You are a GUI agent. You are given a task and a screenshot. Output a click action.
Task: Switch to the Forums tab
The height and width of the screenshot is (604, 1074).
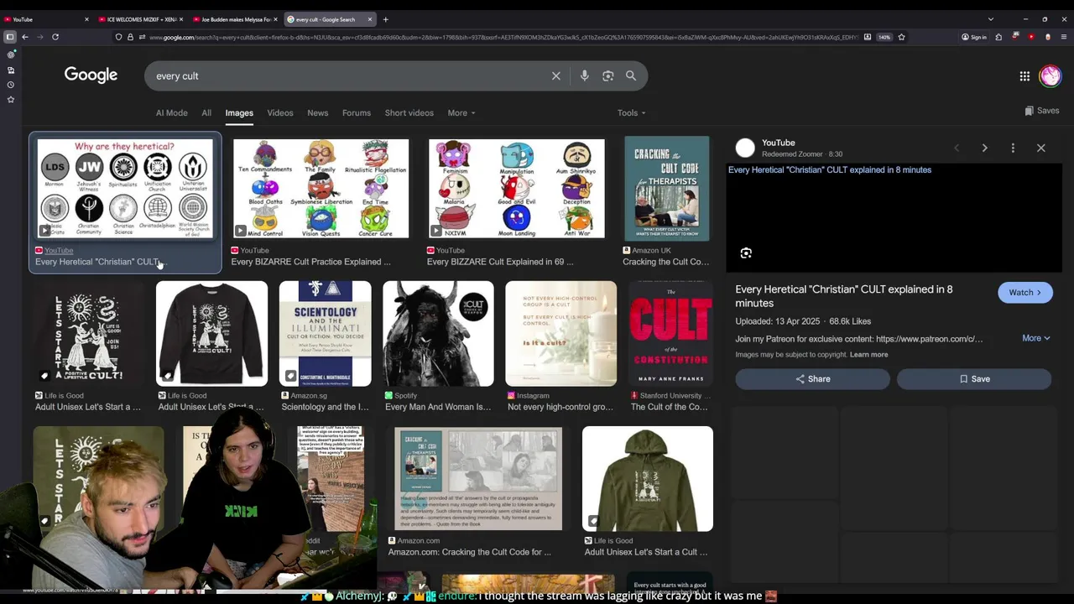pos(357,112)
